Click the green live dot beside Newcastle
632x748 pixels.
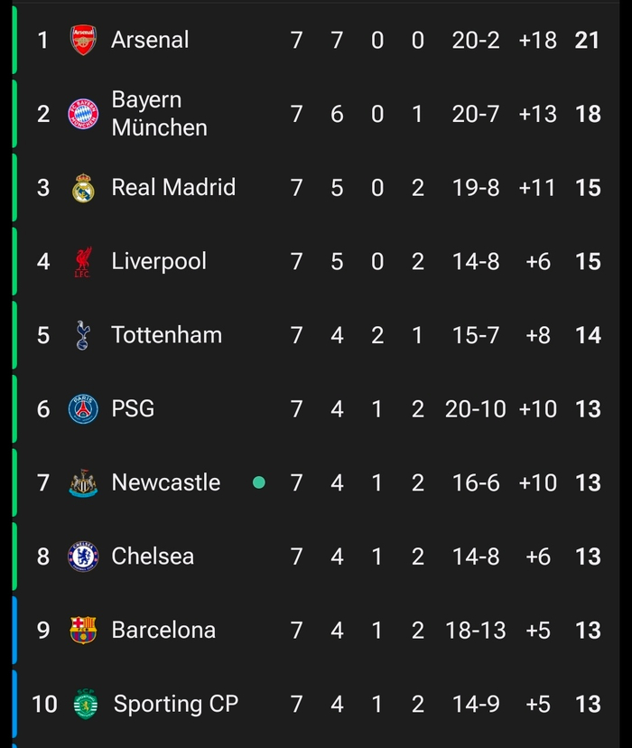point(259,482)
